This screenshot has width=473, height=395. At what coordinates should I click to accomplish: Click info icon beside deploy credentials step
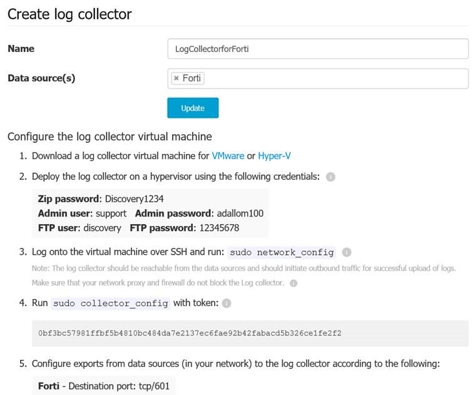pyautogui.click(x=330, y=177)
